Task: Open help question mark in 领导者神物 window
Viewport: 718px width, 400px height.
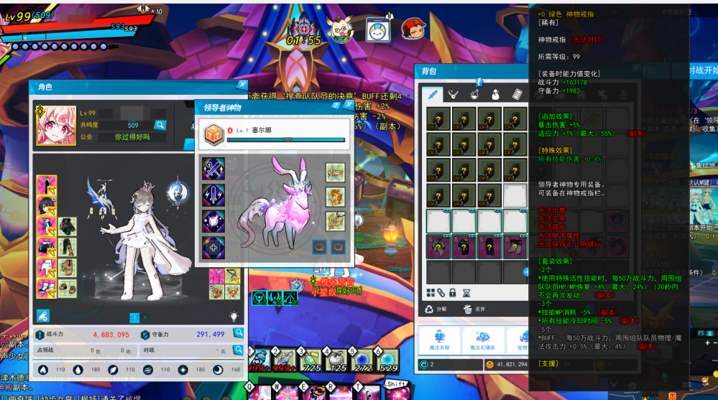Action: point(336,106)
